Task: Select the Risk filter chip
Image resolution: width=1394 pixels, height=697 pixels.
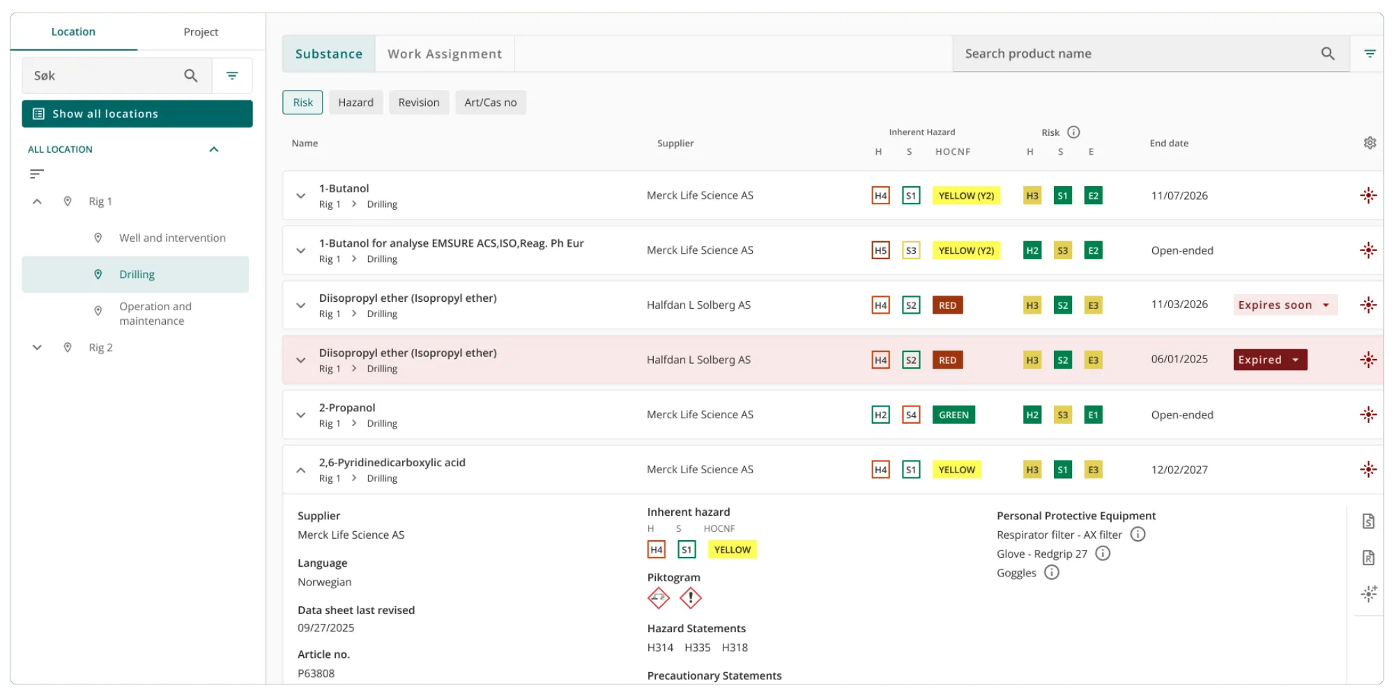Action: [302, 102]
